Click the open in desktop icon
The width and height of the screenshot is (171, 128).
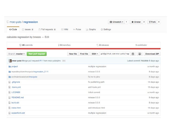[139, 54]
